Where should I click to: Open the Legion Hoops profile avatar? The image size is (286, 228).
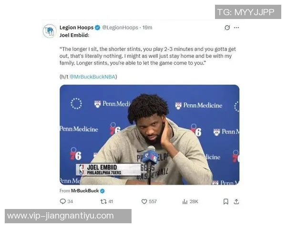click(50, 31)
